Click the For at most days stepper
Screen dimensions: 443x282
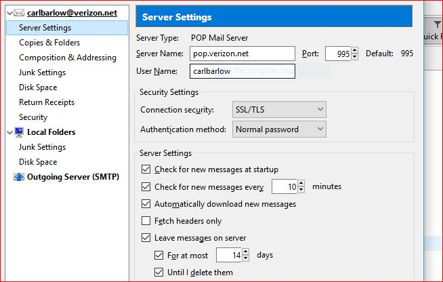pyautogui.click(x=245, y=256)
